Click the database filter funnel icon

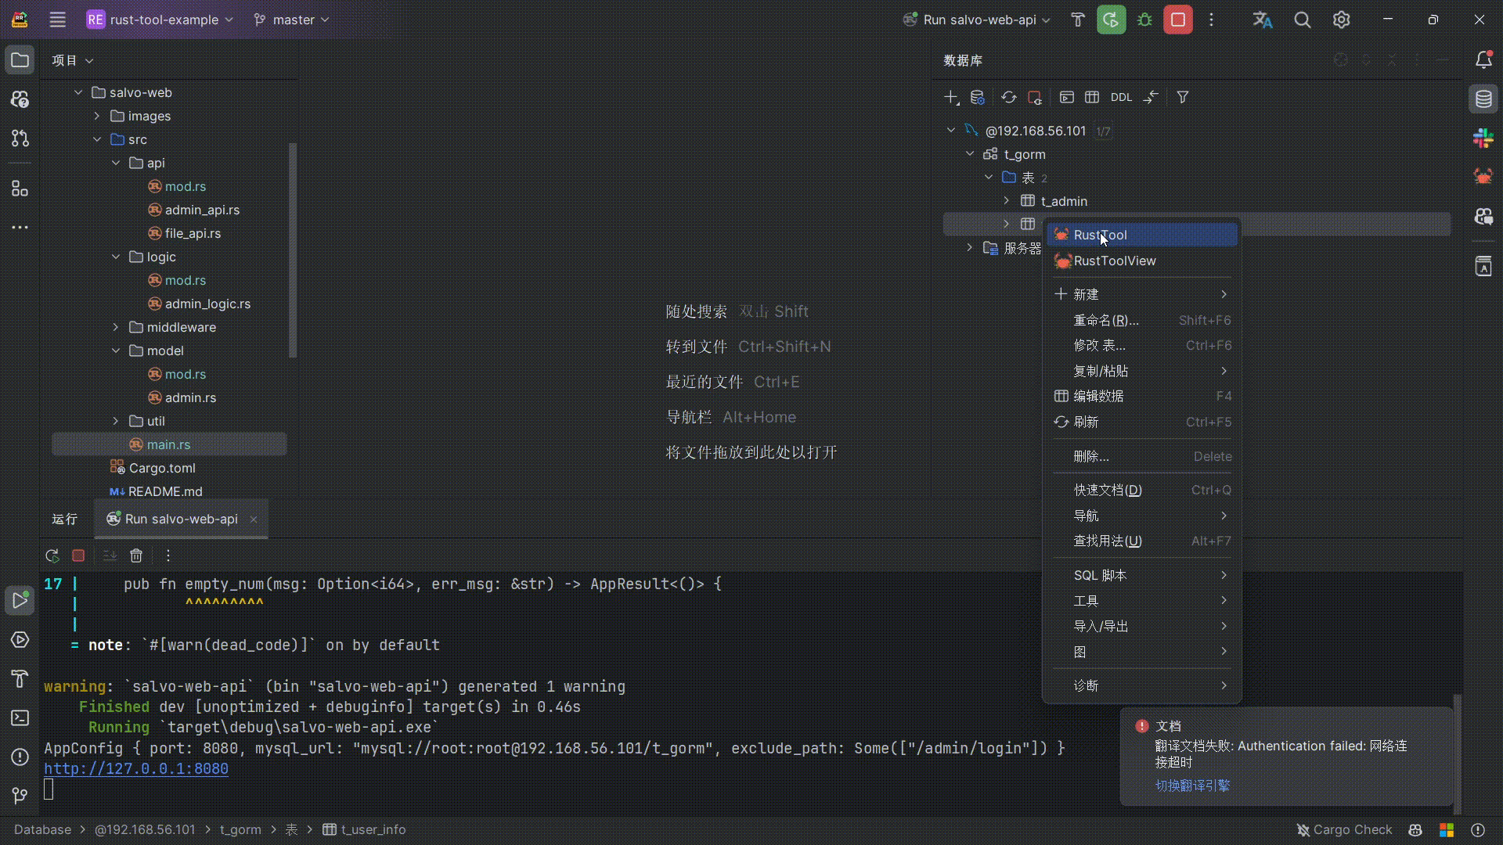(1183, 97)
